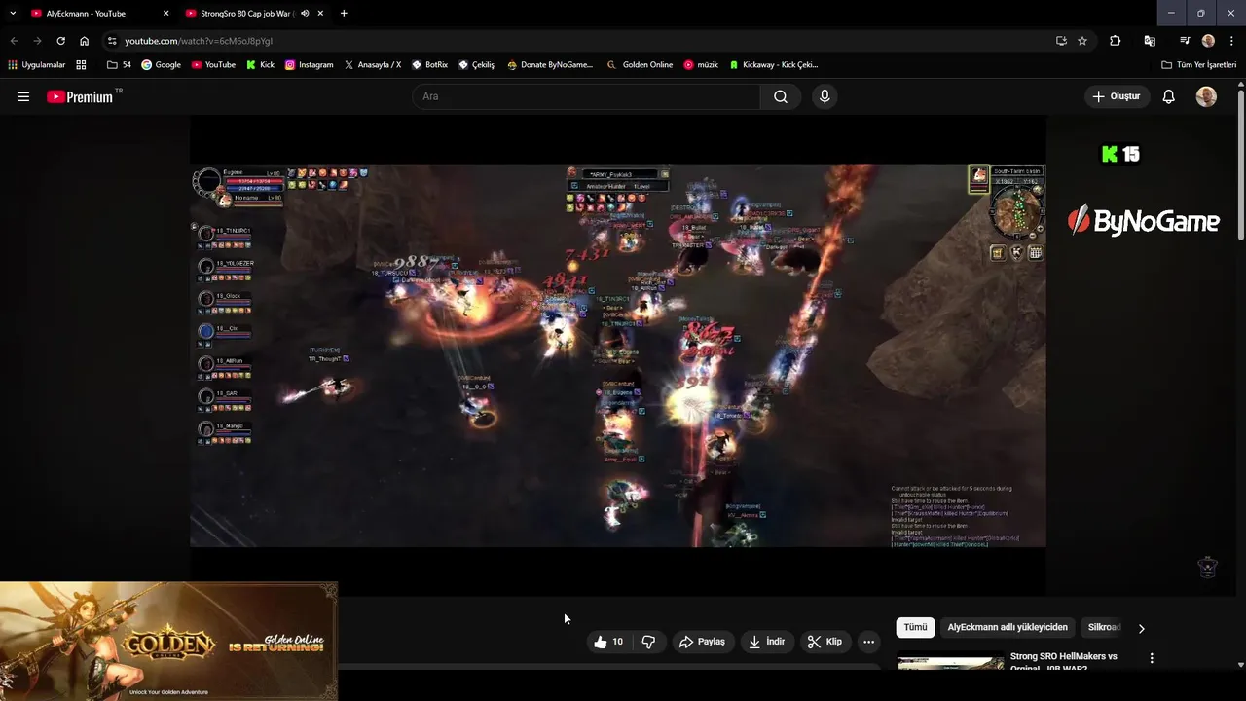Image resolution: width=1246 pixels, height=701 pixels.
Task: Open a new browser tab
Action: pyautogui.click(x=344, y=14)
